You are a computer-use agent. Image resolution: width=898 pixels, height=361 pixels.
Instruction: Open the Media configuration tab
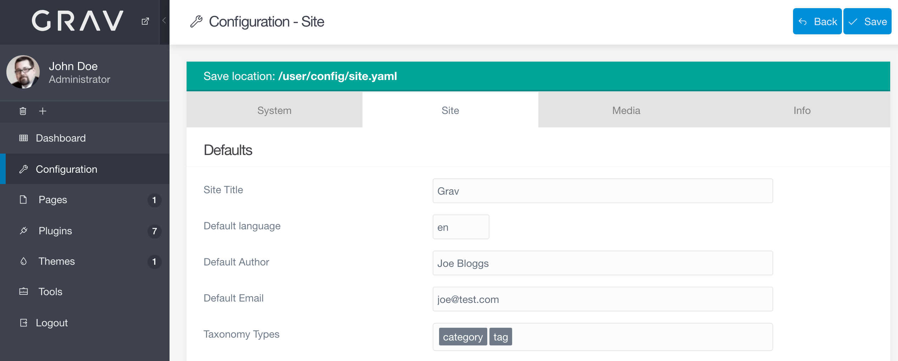626,110
